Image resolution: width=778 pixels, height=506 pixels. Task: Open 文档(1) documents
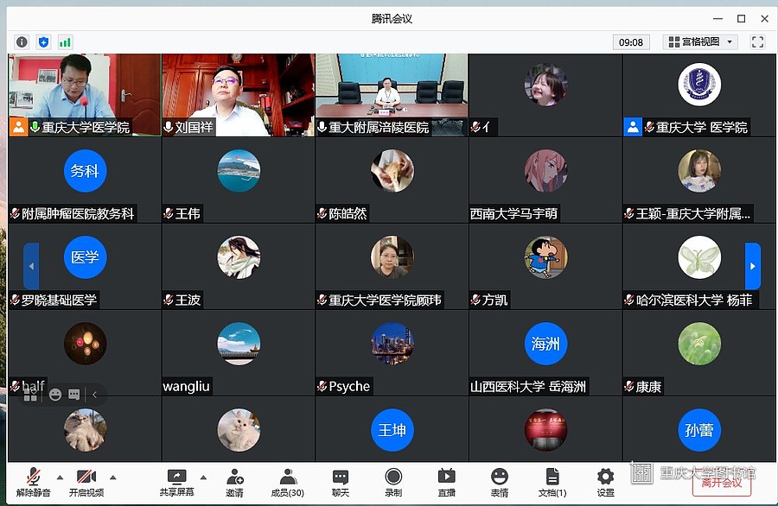click(x=552, y=482)
